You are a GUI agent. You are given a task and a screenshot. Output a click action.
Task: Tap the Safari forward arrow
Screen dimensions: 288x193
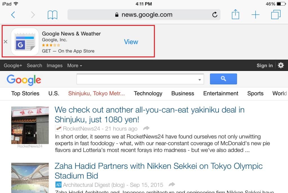click(33, 15)
